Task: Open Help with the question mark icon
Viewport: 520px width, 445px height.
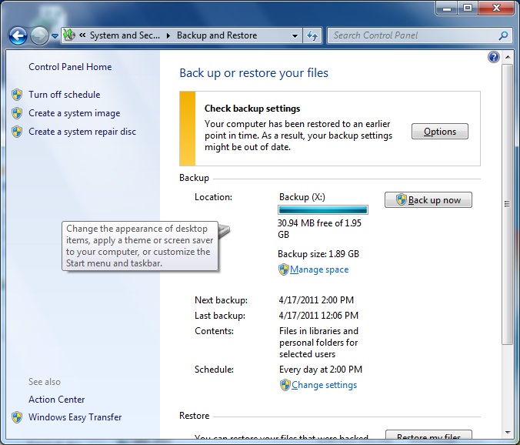Action: click(x=494, y=57)
